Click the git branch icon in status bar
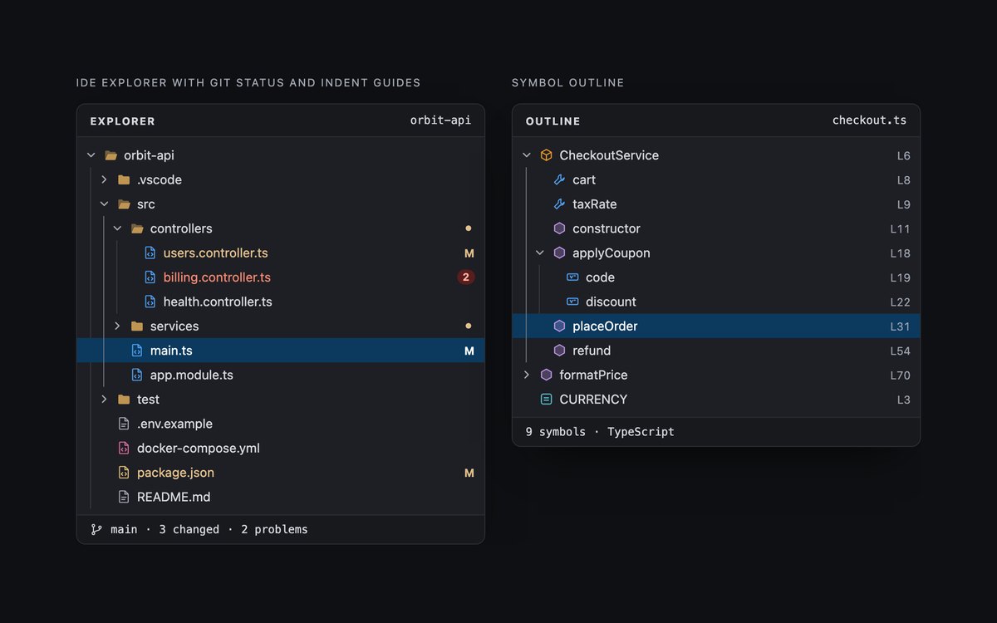The image size is (997, 623). click(x=96, y=529)
